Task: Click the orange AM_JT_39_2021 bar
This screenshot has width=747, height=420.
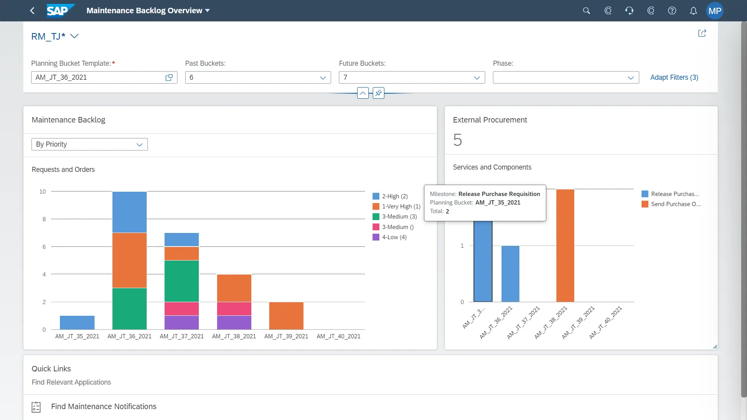Action: 286,315
